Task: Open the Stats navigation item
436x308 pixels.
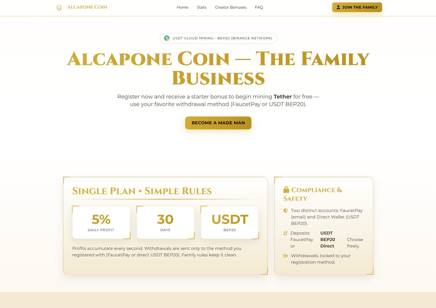Action: pyautogui.click(x=202, y=7)
